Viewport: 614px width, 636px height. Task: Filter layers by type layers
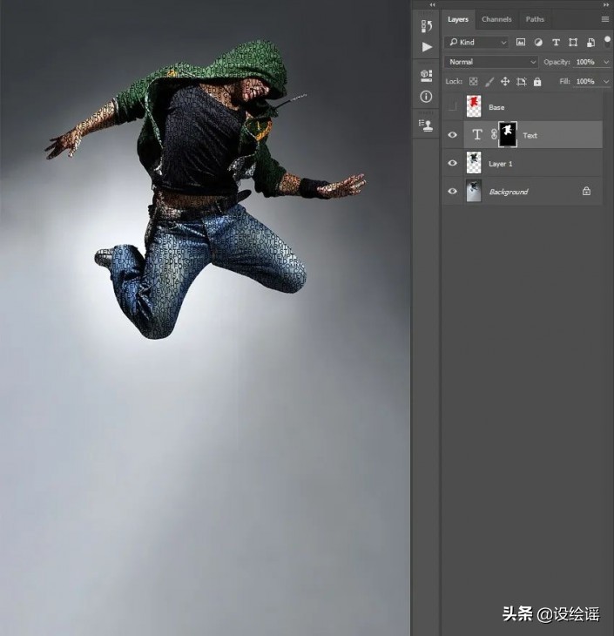(x=556, y=42)
